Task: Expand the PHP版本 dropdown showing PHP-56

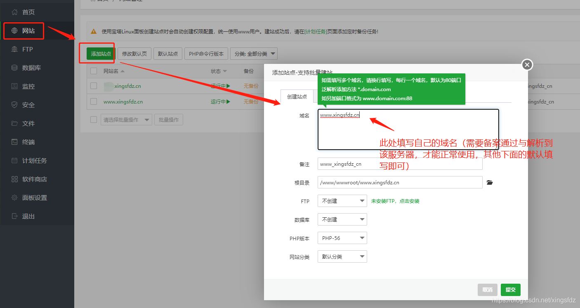Action: point(342,238)
